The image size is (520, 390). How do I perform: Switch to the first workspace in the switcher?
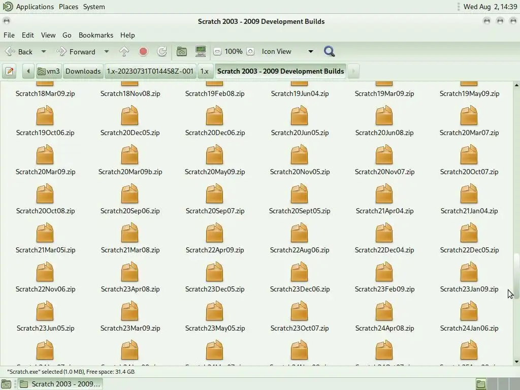coord(481,384)
